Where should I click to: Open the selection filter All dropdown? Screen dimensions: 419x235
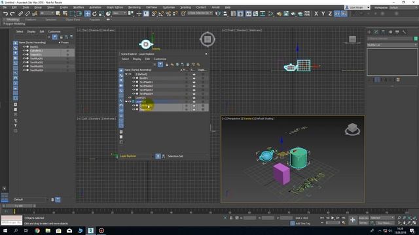pyautogui.click(x=46, y=13)
